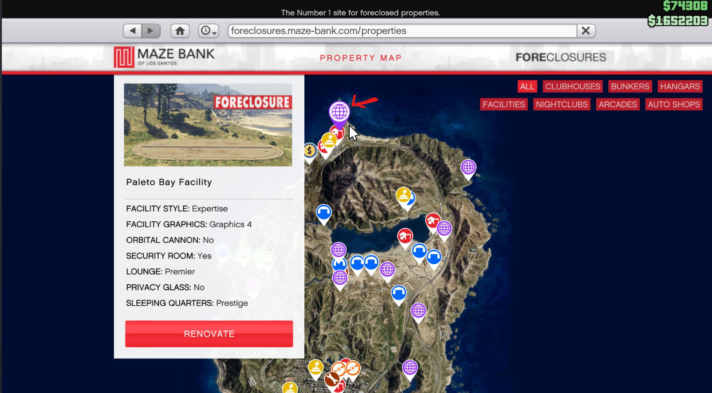Select the right blue bunker of the touching pair

(x=371, y=263)
